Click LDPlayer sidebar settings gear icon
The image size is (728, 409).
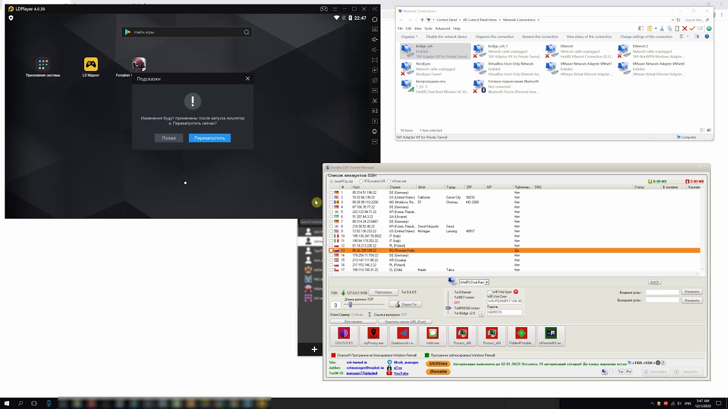tap(375, 19)
